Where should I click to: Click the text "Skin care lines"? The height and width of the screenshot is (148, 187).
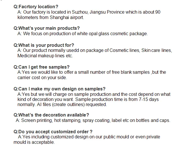(x=156, y=50)
